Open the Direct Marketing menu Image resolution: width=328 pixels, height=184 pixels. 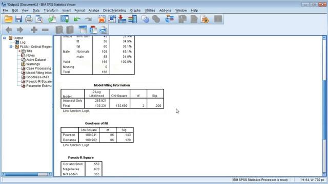click(114, 10)
